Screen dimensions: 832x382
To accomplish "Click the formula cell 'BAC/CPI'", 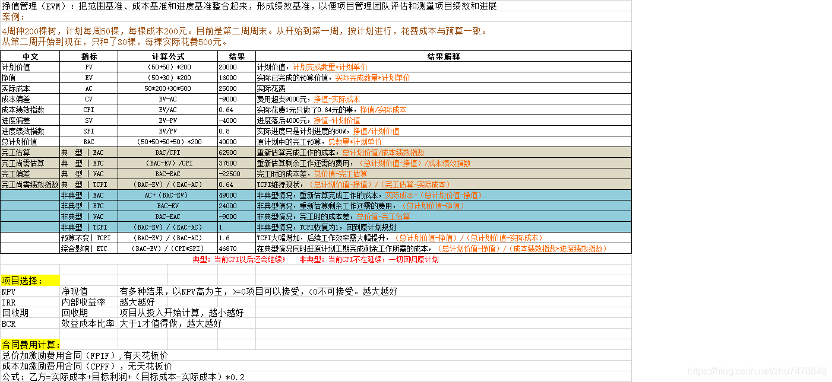I will 168,152.
